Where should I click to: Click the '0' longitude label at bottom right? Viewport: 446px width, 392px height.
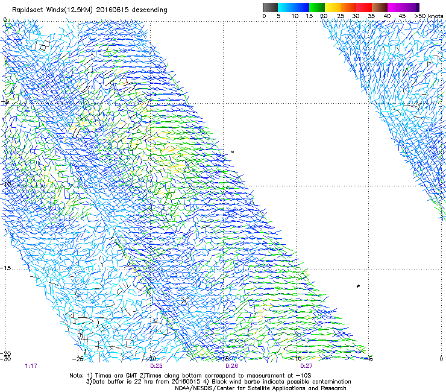coord(441,359)
